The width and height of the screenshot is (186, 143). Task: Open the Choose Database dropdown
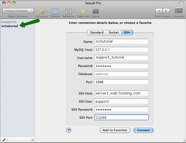[x=18, y=11]
